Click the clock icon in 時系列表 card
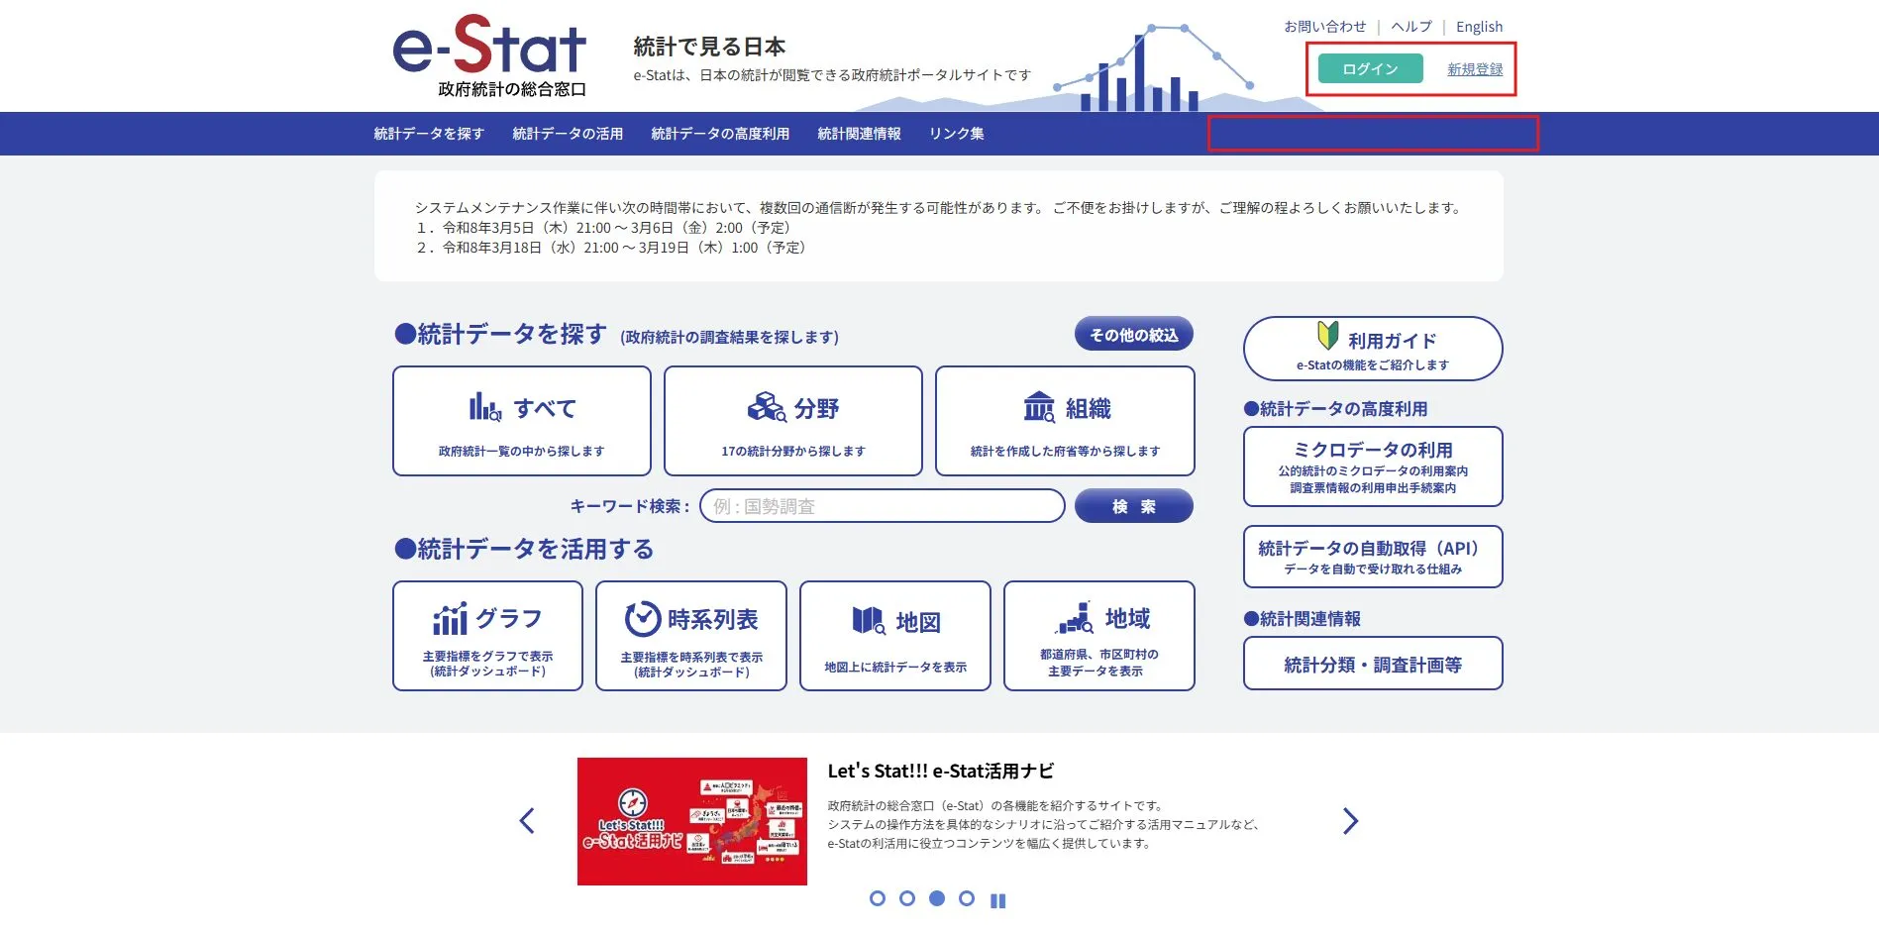Viewport: 1879px width, 932px height. (x=643, y=619)
